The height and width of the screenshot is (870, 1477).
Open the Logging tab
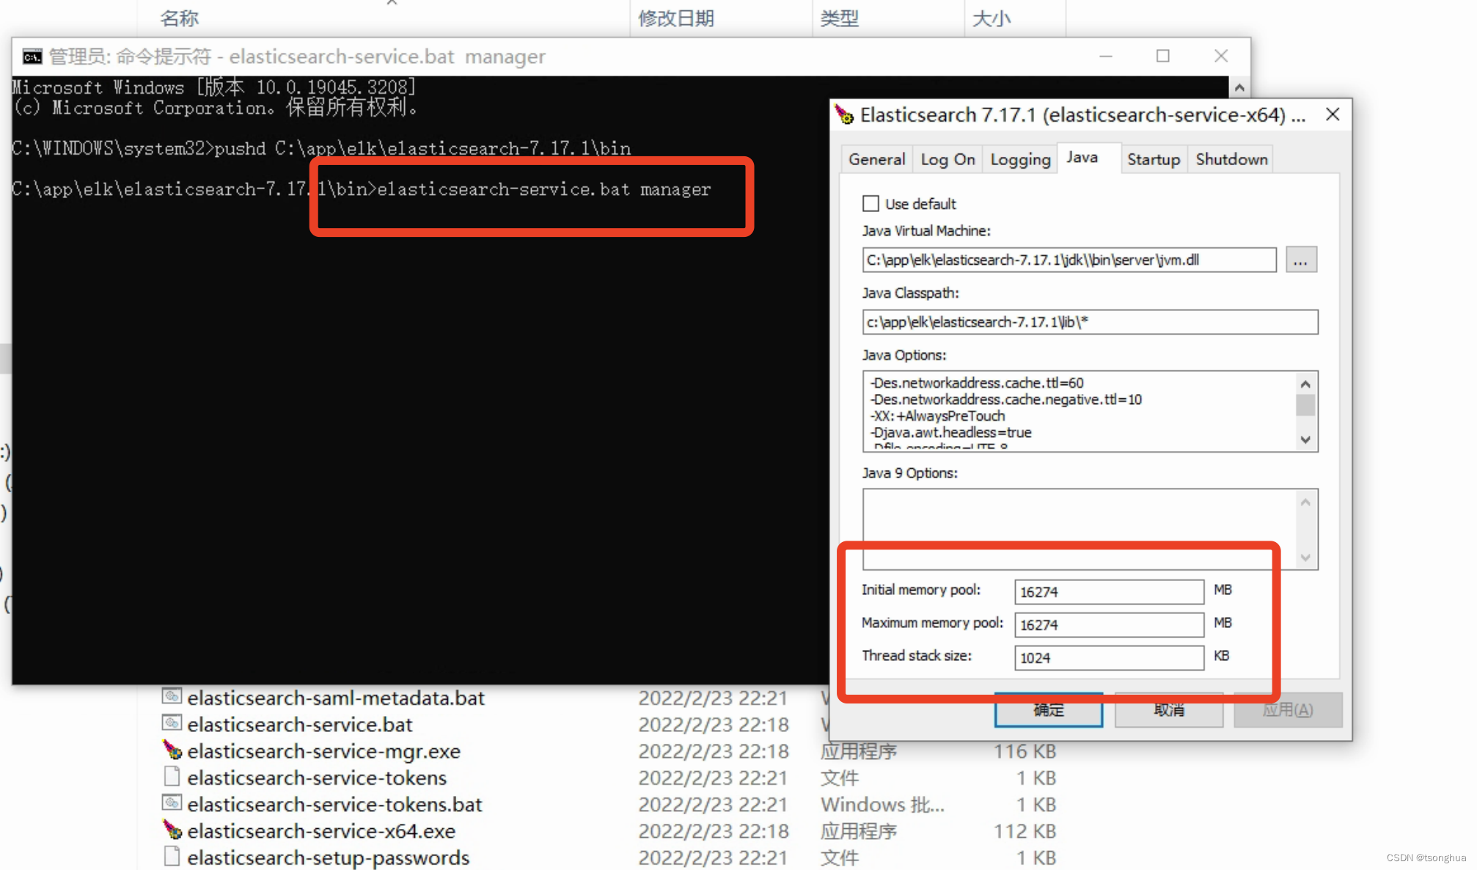[1019, 159]
